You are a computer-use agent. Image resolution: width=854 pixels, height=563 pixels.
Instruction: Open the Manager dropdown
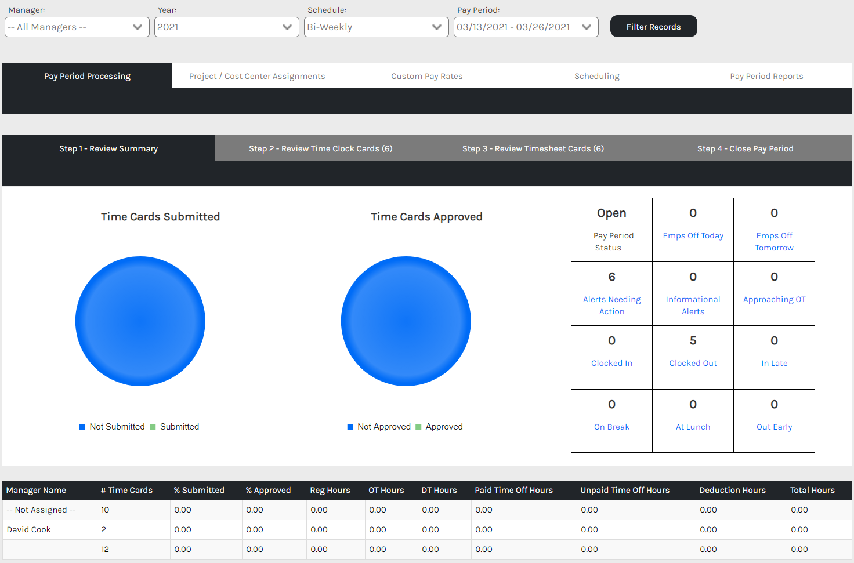click(77, 27)
